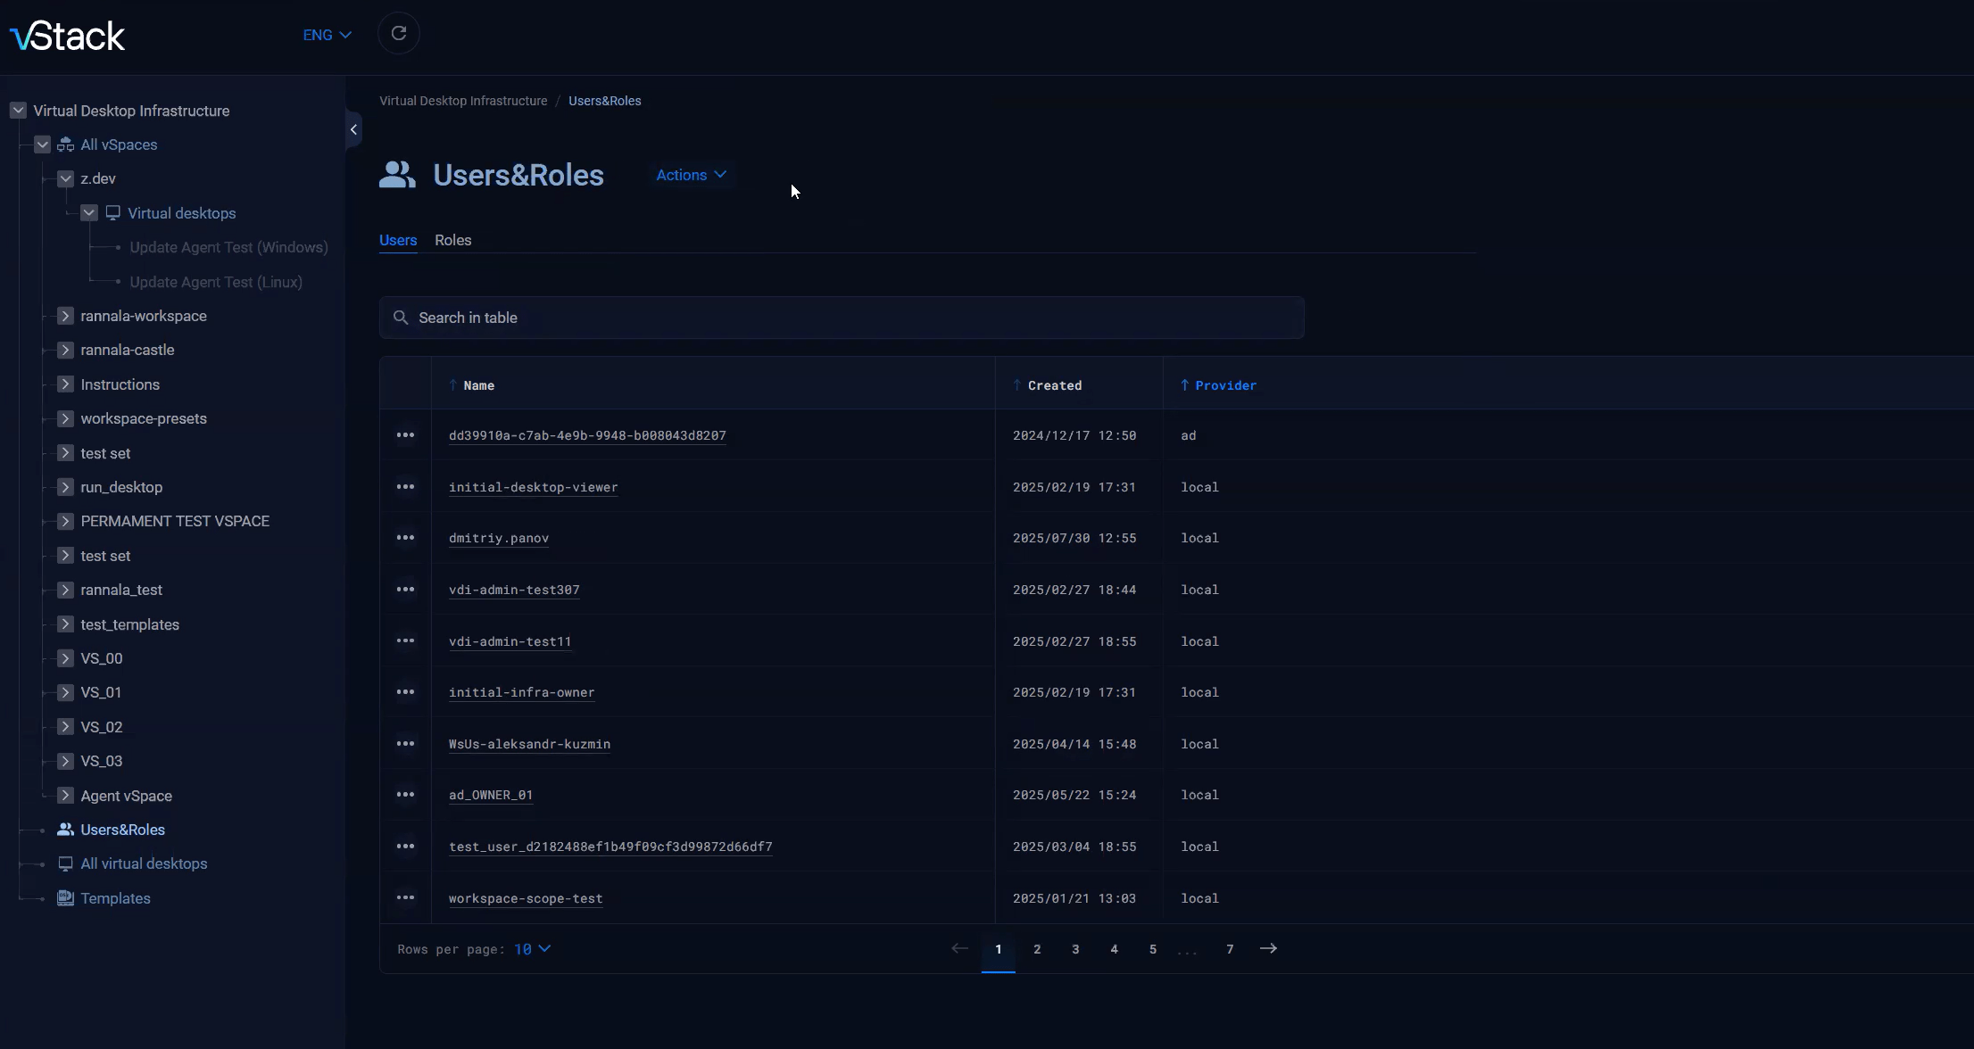Click the Search in table field
The height and width of the screenshot is (1049, 1974).
coord(842,318)
